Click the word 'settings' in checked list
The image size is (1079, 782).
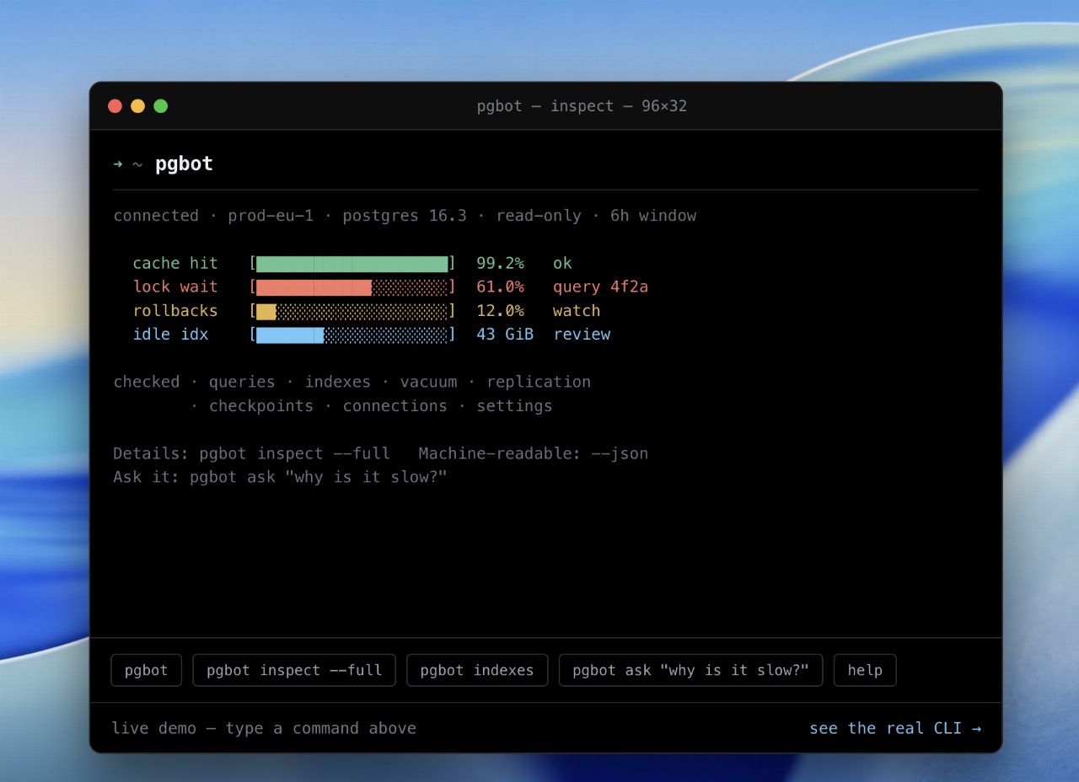click(514, 405)
